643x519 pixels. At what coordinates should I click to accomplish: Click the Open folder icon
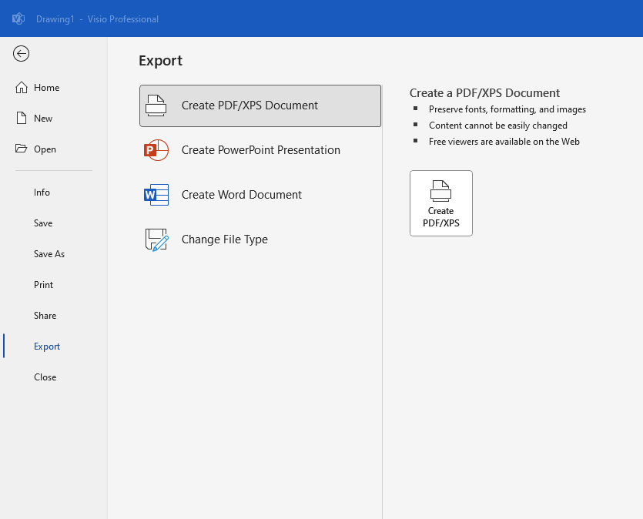click(22, 149)
